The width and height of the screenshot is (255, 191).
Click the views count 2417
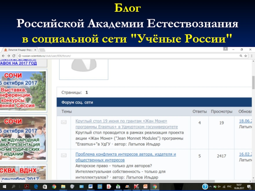coord(222,156)
